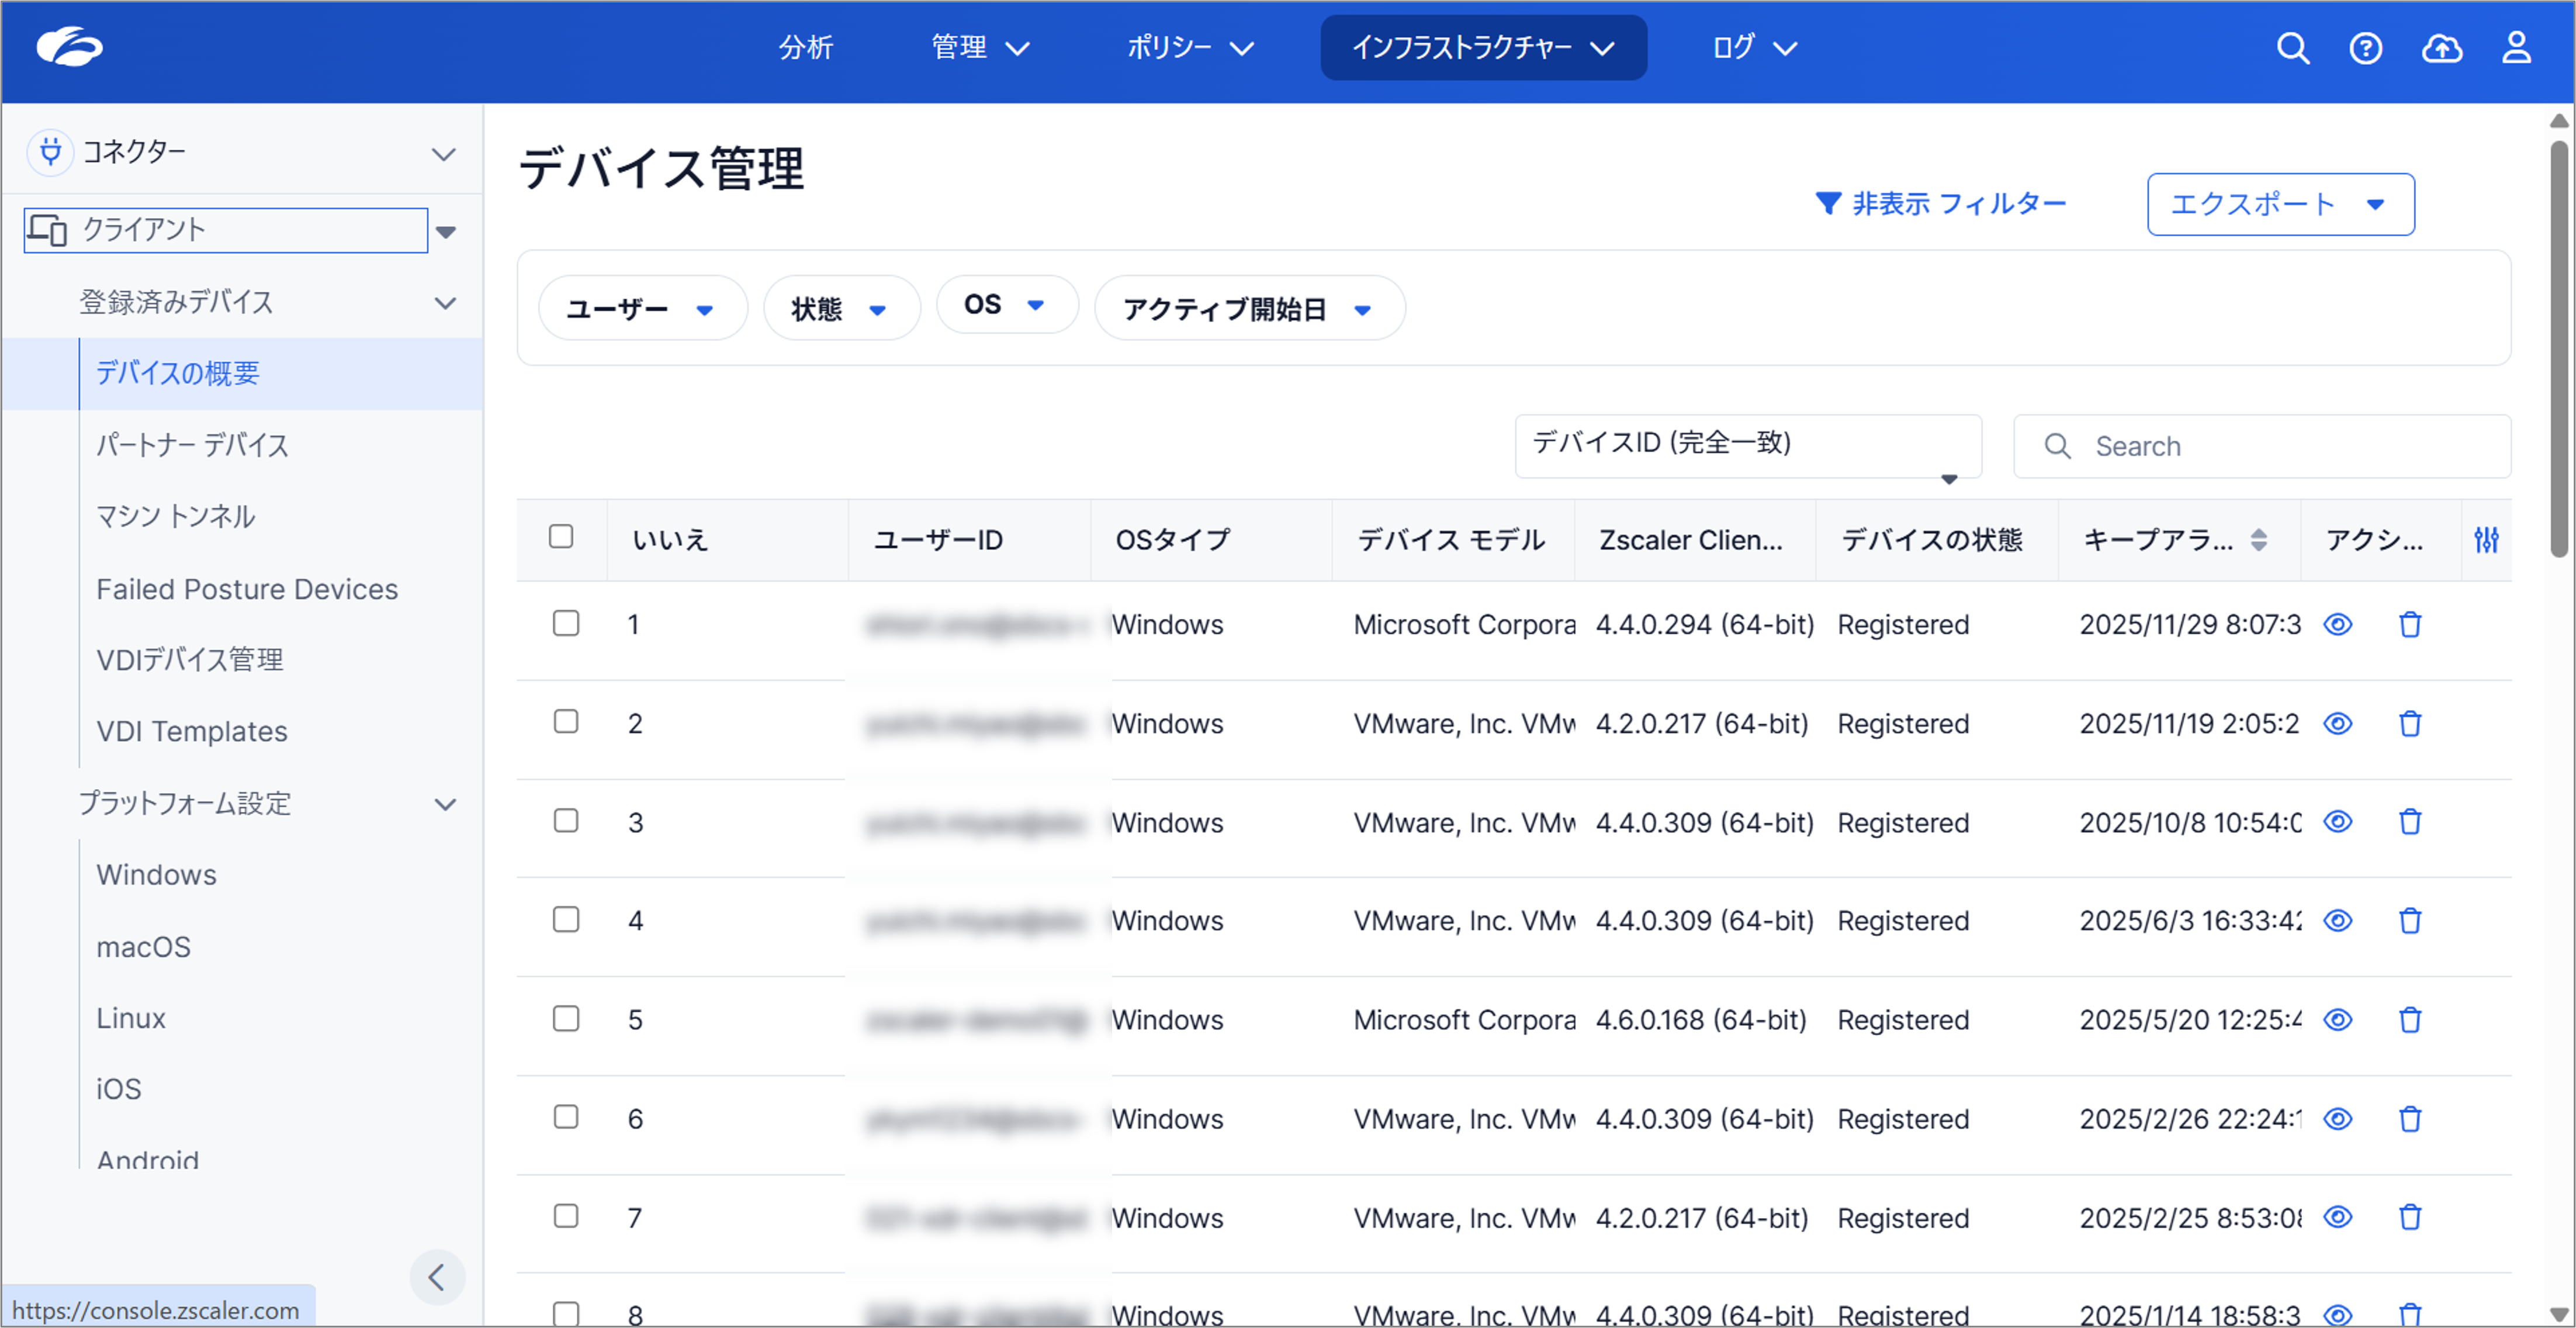
Task: Sort the table by キープアライブ column
Action: tap(2259, 540)
